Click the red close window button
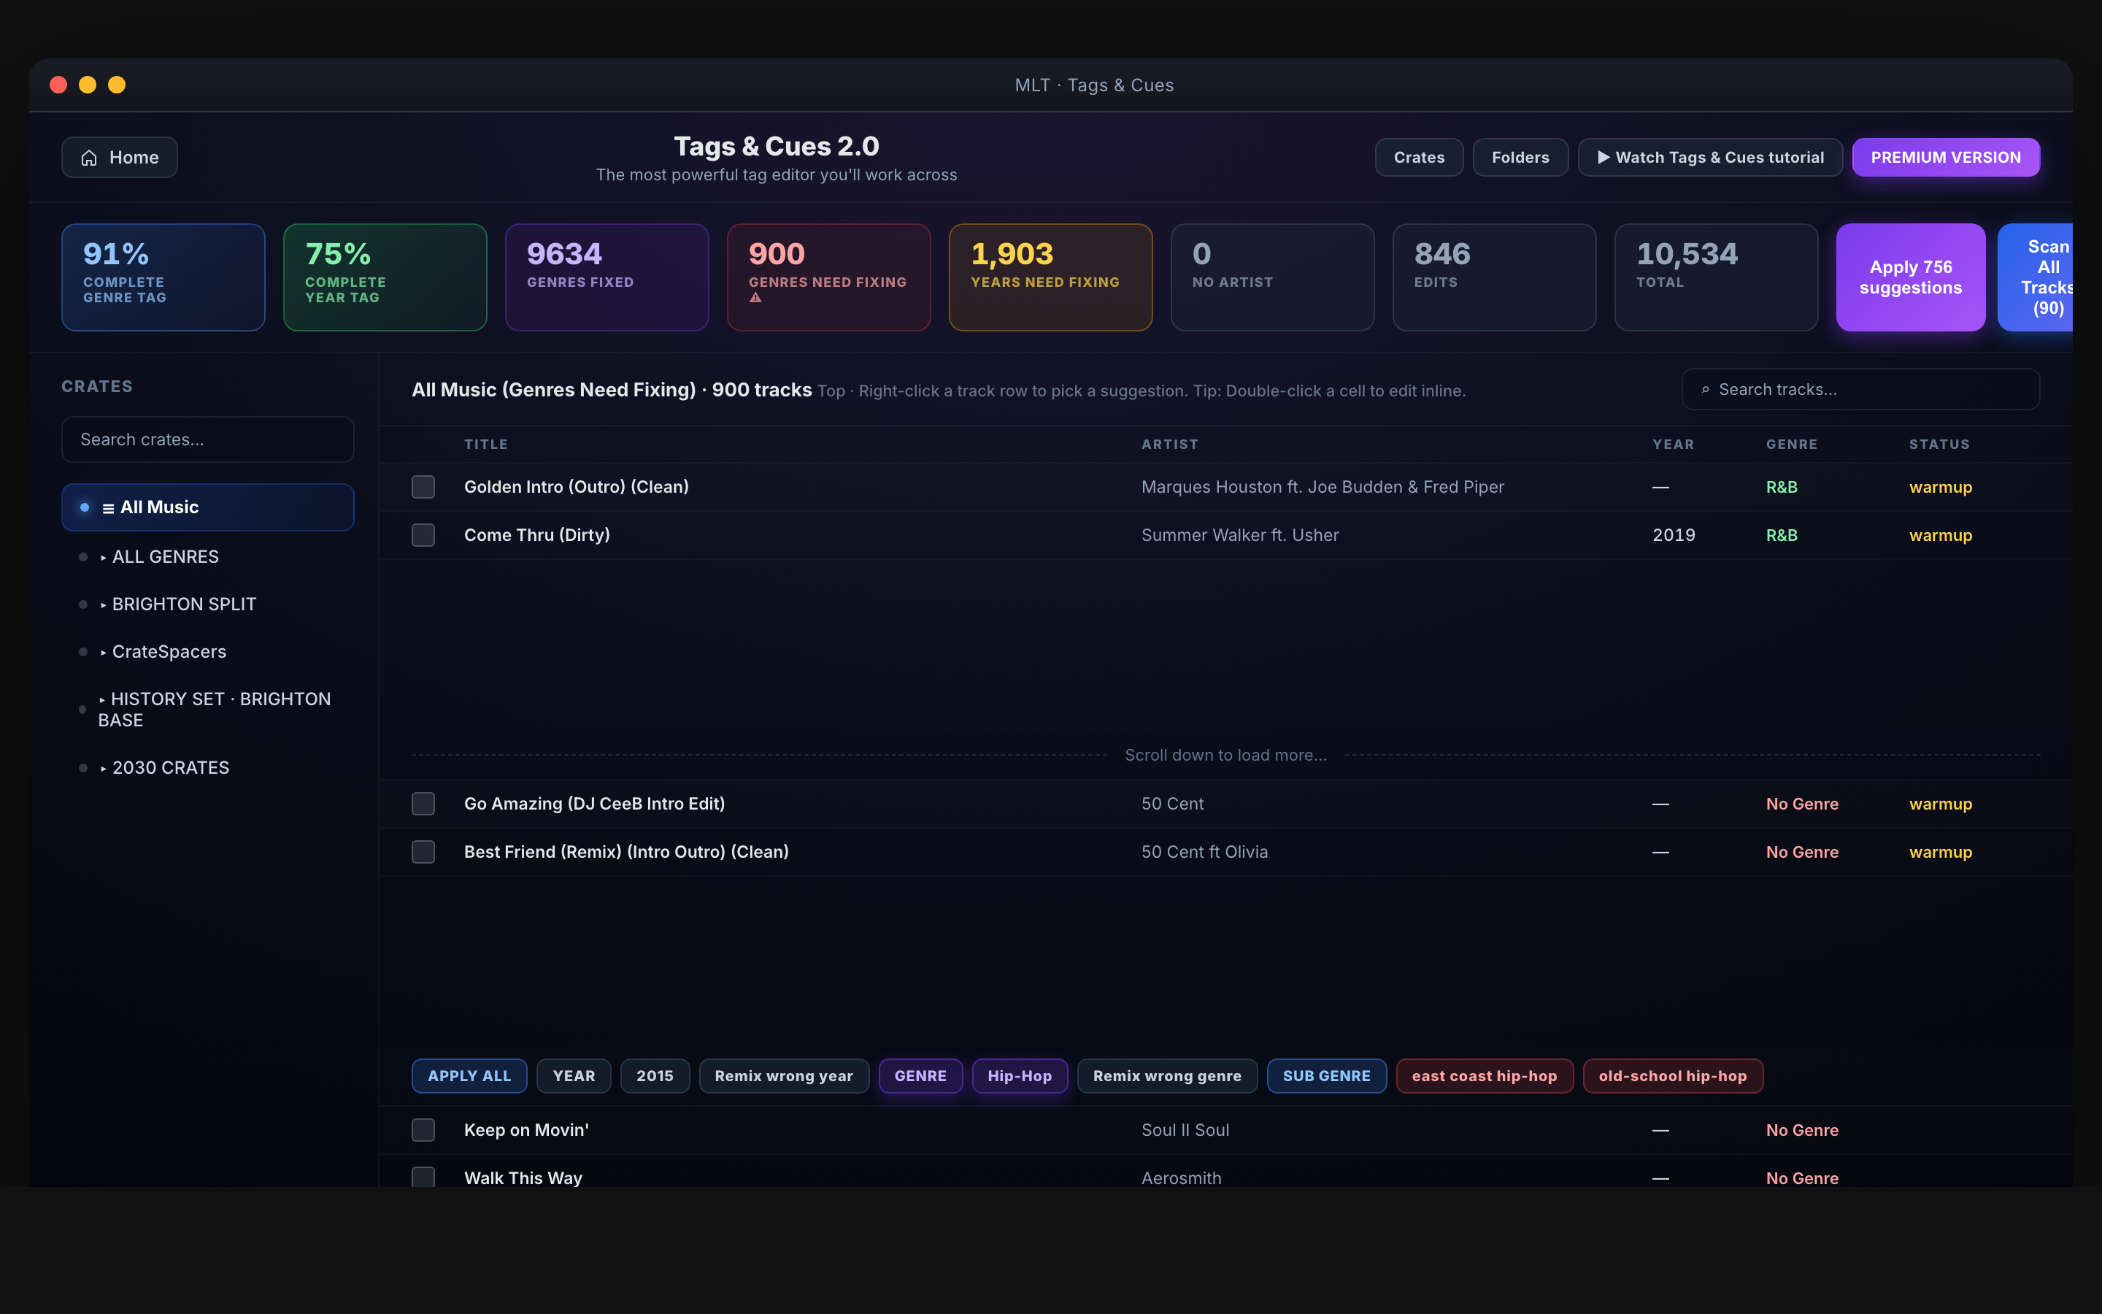Screen dimensions: 2102x1314 pyautogui.click(x=58, y=84)
